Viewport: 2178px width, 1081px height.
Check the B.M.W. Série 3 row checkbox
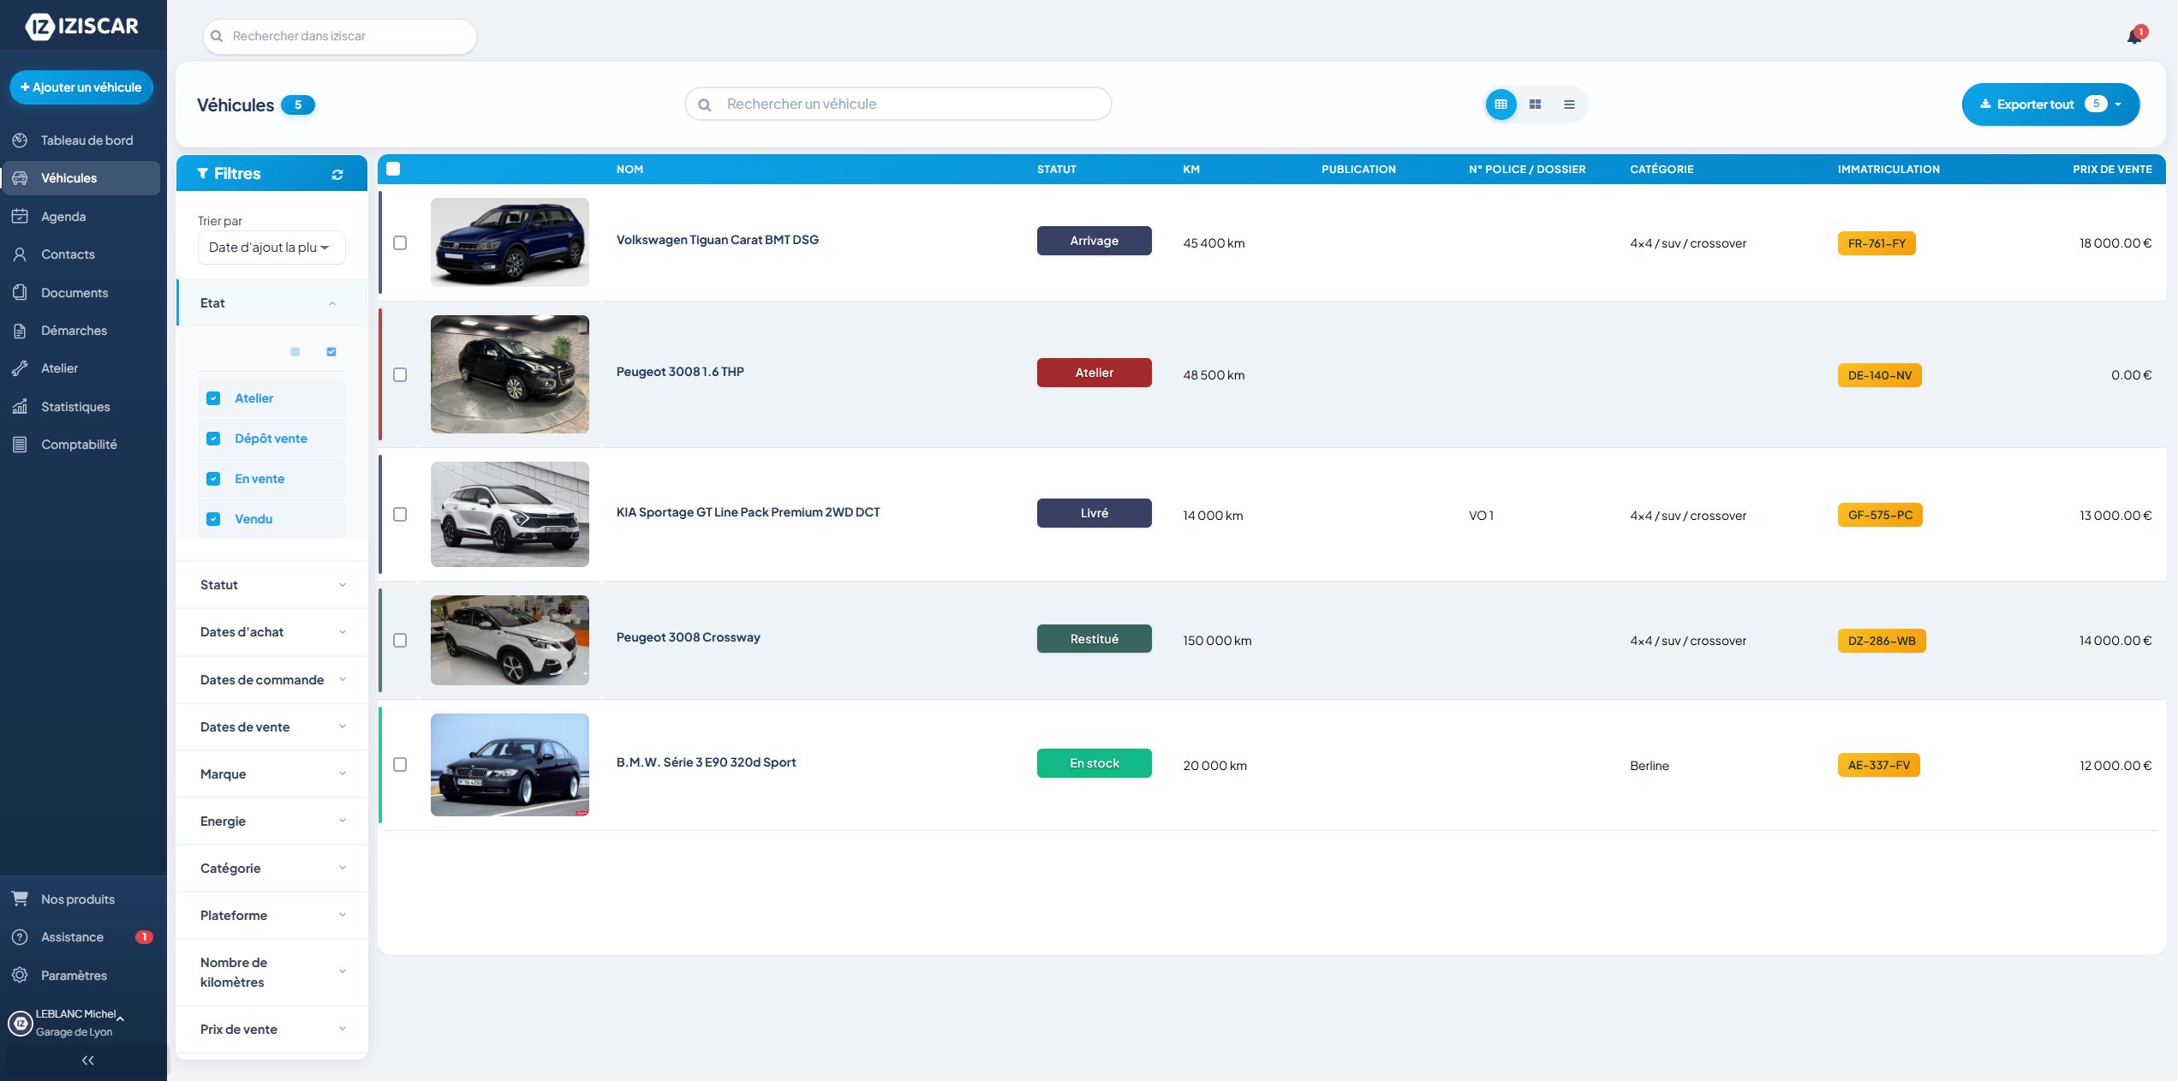click(400, 765)
